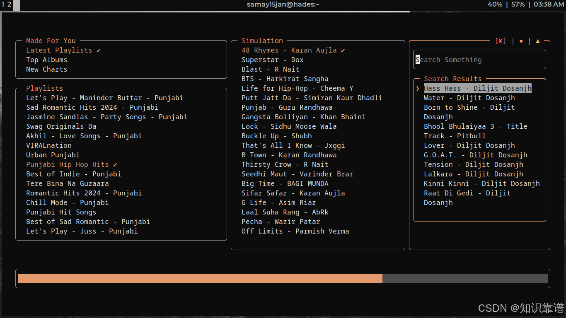Switch to workspace 2 in top bar
The width and height of the screenshot is (566, 318).
(9, 4)
